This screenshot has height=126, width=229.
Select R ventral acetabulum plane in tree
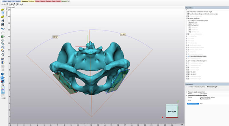point(198,61)
